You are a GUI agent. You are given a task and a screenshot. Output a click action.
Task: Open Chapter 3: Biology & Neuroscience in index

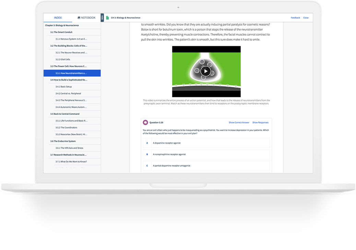(72, 25)
